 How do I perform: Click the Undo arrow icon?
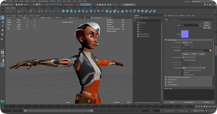point(24,5)
